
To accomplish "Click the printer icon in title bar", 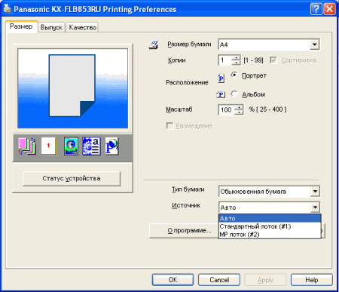I will tap(7, 9).
